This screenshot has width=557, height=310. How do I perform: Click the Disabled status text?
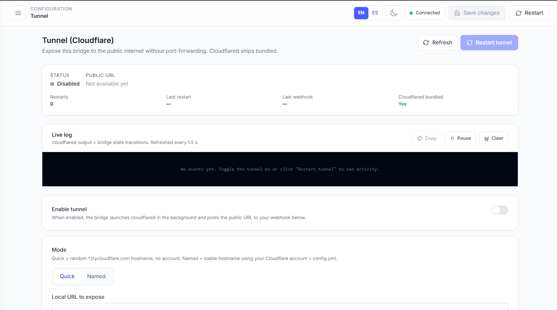pos(68,84)
